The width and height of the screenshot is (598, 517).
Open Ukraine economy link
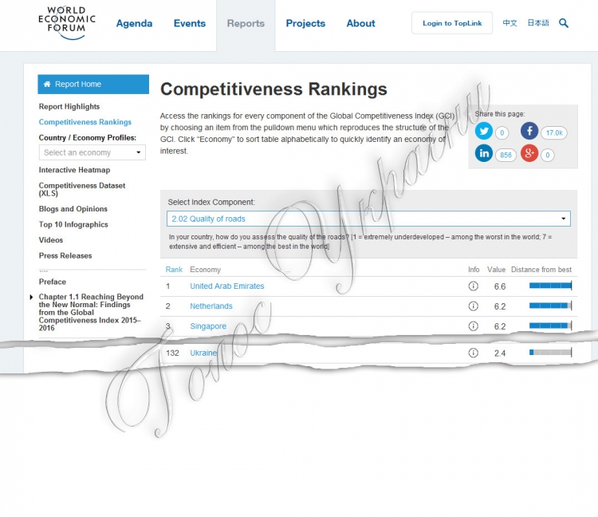(203, 353)
